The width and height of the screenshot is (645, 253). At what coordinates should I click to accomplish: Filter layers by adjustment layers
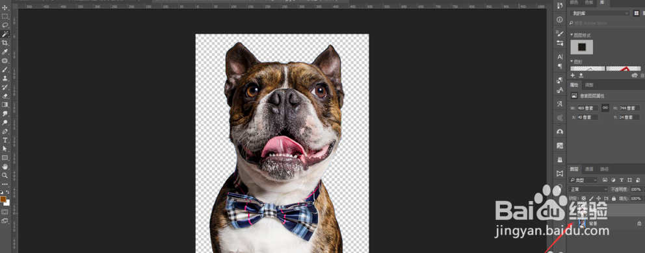coord(613,180)
